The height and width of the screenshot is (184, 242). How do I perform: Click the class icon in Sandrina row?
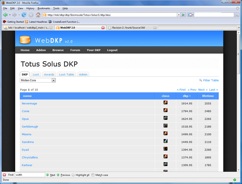point(165,141)
